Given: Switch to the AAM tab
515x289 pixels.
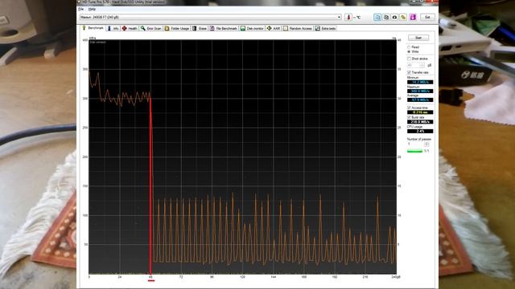Looking at the screenshot, I should tap(274, 29).
